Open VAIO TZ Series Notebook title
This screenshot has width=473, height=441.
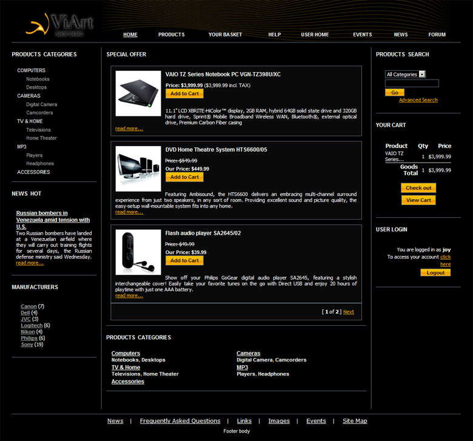point(223,74)
